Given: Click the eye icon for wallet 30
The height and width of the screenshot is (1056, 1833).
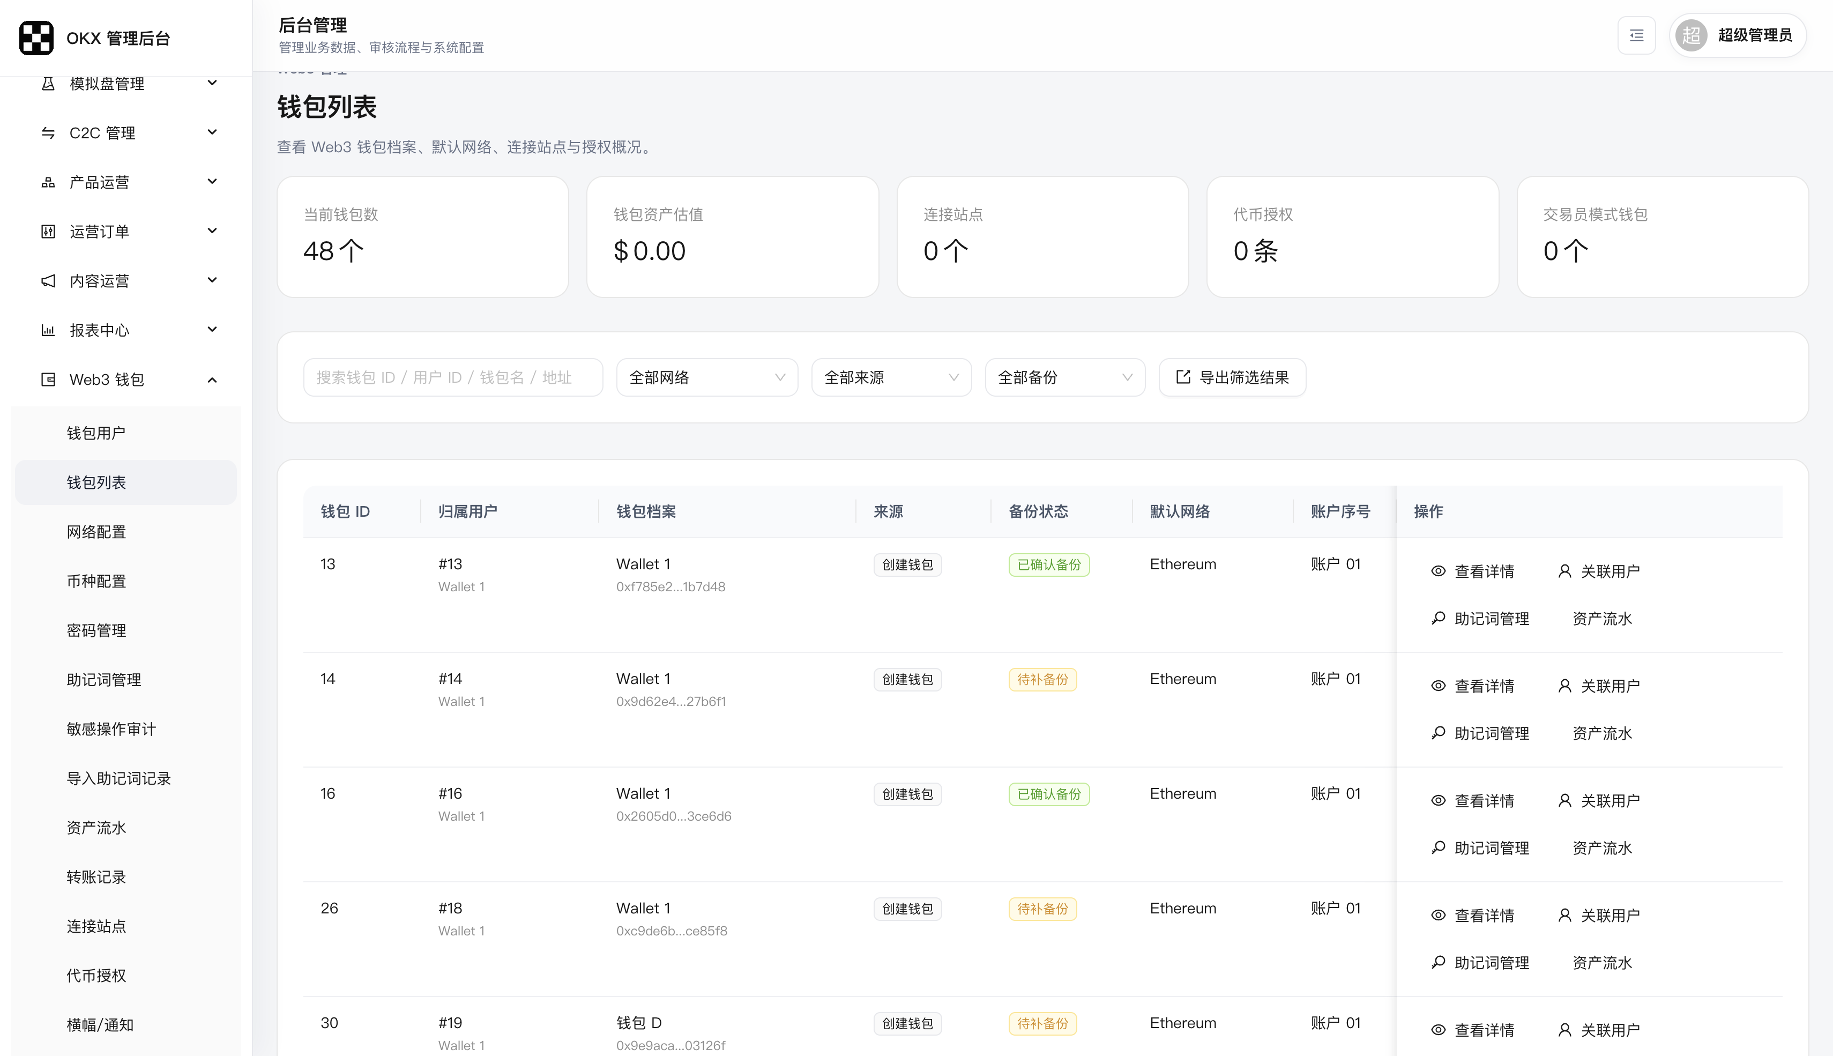Looking at the screenshot, I should tap(1439, 1029).
